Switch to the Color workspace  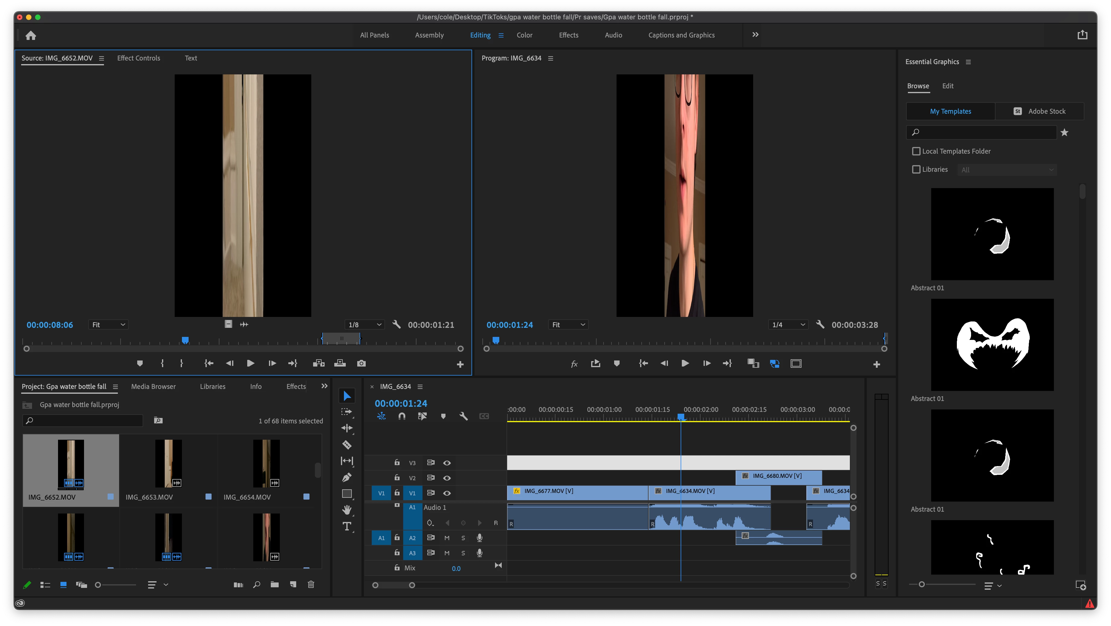click(524, 35)
